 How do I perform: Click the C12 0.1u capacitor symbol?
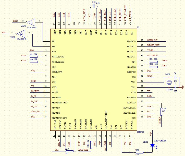point(94,6)
